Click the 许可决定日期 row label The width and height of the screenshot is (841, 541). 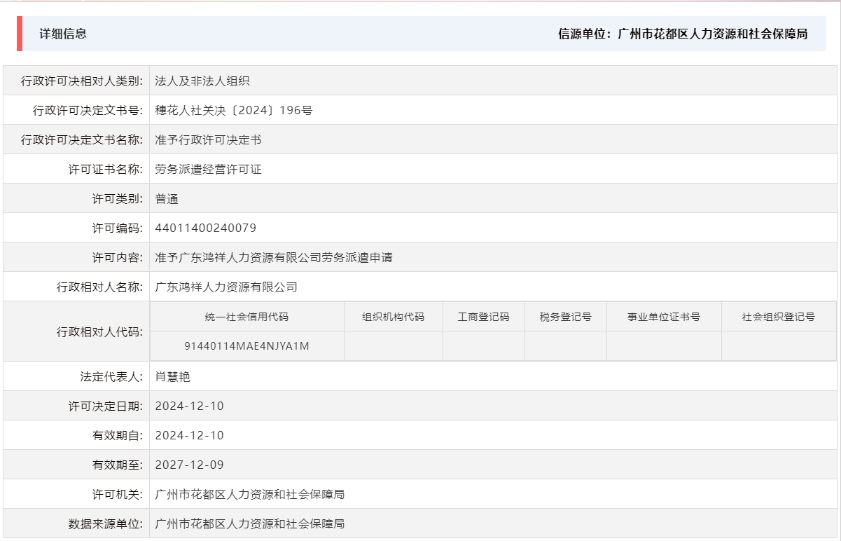(104, 405)
